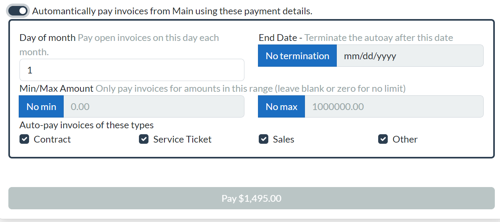Screen dimensions: 500x222
Task: Click the mm/dd/yyyy End Date field
Action: [x=410, y=56]
